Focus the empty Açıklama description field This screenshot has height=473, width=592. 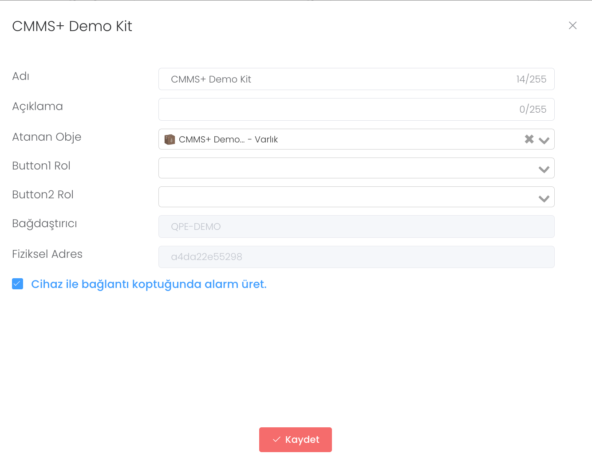tap(337, 110)
